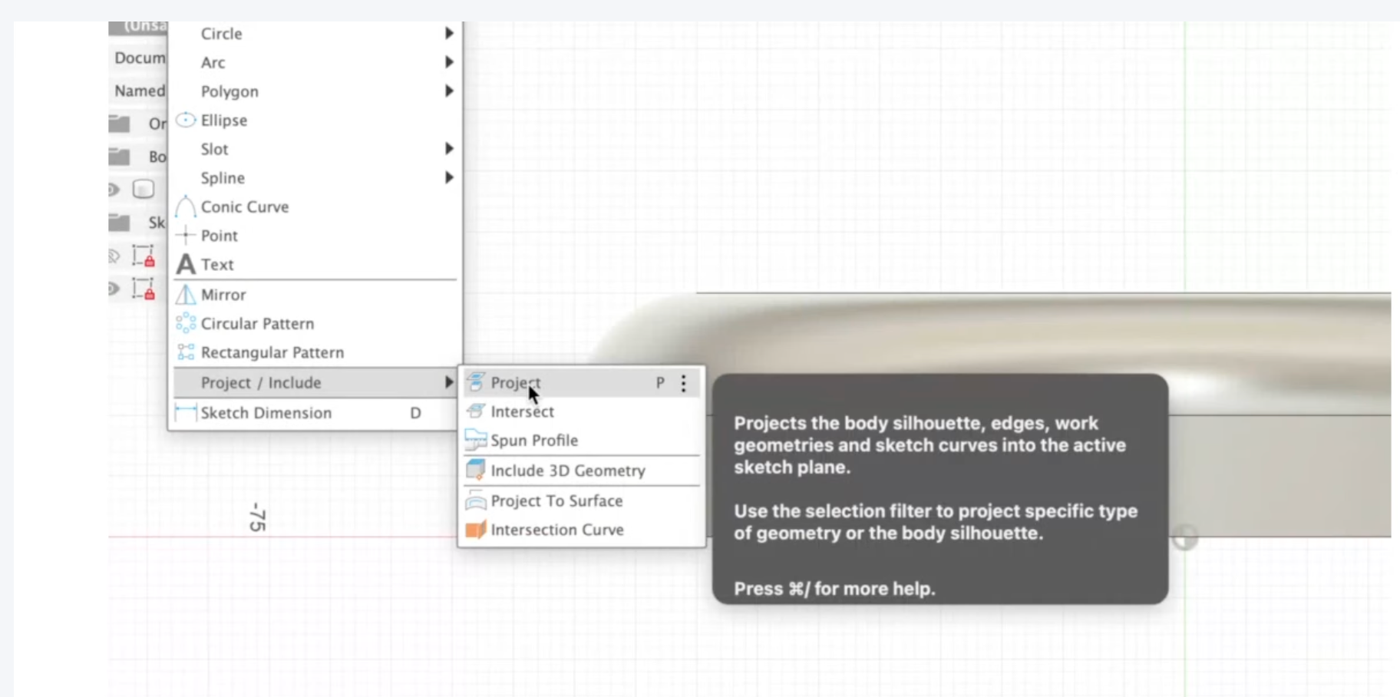The width and height of the screenshot is (1400, 697).
Task: Click the P shortcut label for Project
Action: 660,382
